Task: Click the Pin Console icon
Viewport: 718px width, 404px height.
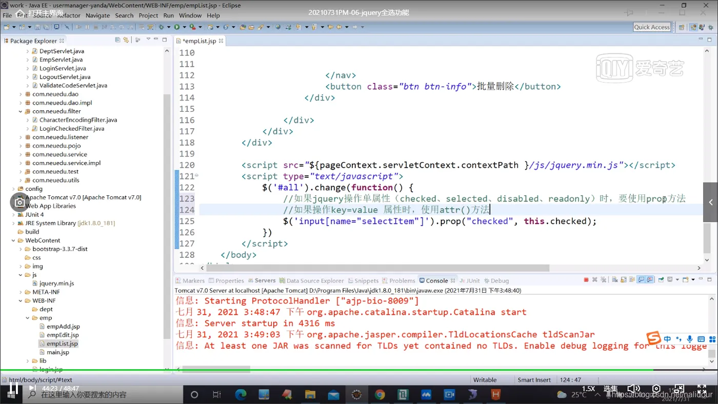Action: [662, 280]
